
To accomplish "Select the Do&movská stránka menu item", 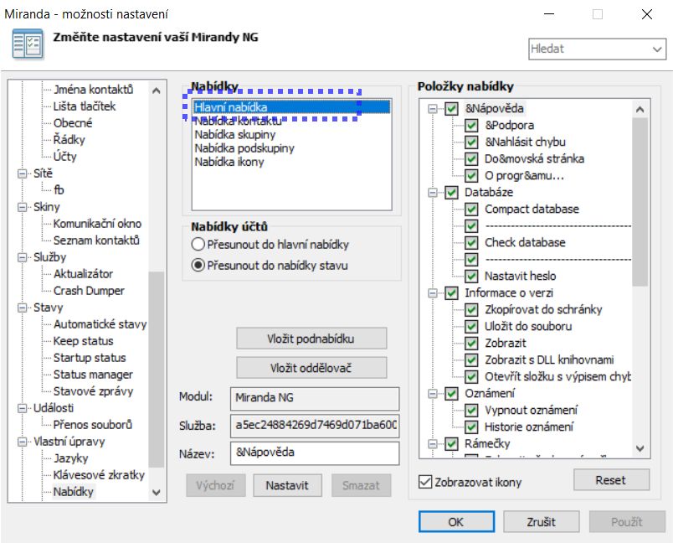I will point(534,159).
